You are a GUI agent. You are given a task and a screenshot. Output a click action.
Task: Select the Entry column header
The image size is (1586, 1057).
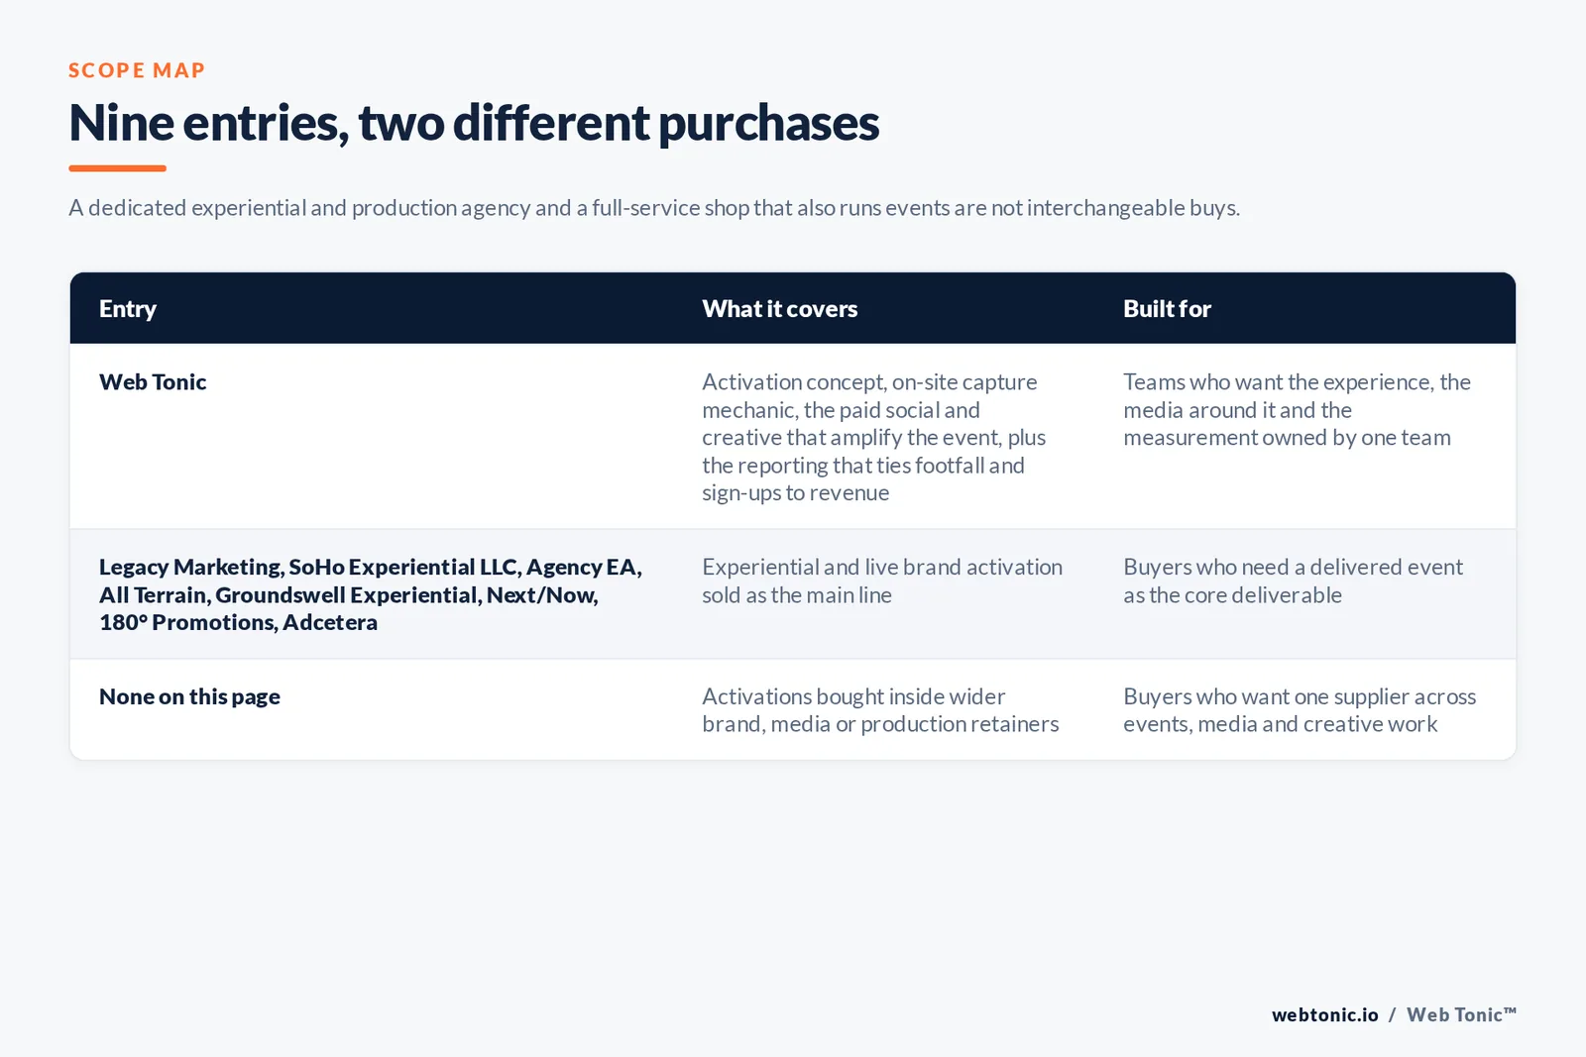(128, 309)
